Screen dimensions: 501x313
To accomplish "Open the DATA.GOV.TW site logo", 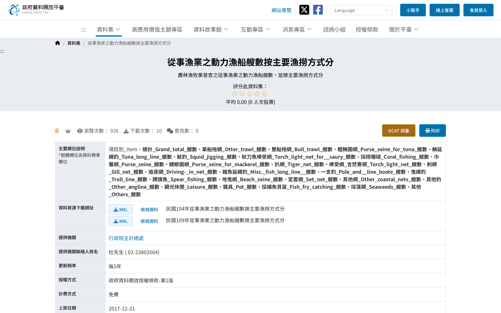I will [x=36, y=10].
